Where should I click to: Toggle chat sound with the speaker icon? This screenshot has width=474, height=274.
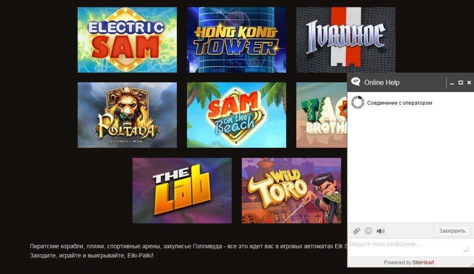click(380, 231)
